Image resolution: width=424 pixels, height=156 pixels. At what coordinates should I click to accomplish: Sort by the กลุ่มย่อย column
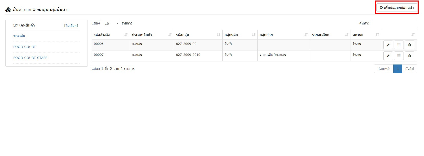tap(284, 35)
